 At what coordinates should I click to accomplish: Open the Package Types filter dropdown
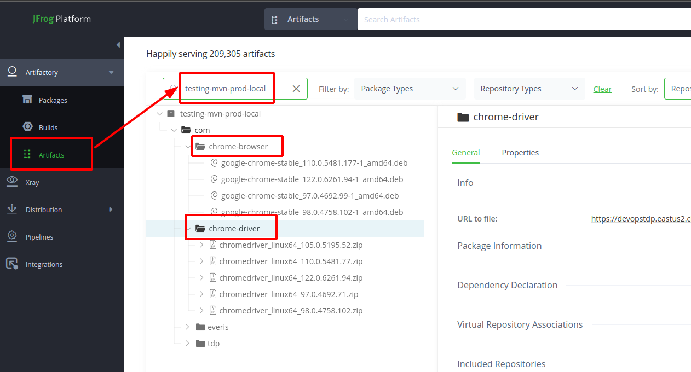(410, 89)
